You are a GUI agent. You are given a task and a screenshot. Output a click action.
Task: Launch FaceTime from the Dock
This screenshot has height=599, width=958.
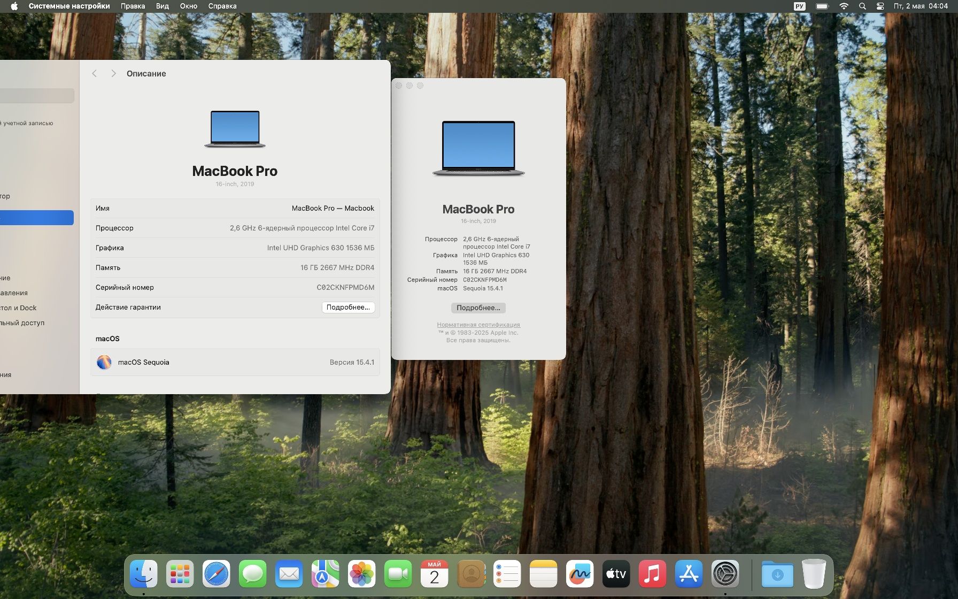pyautogui.click(x=398, y=574)
